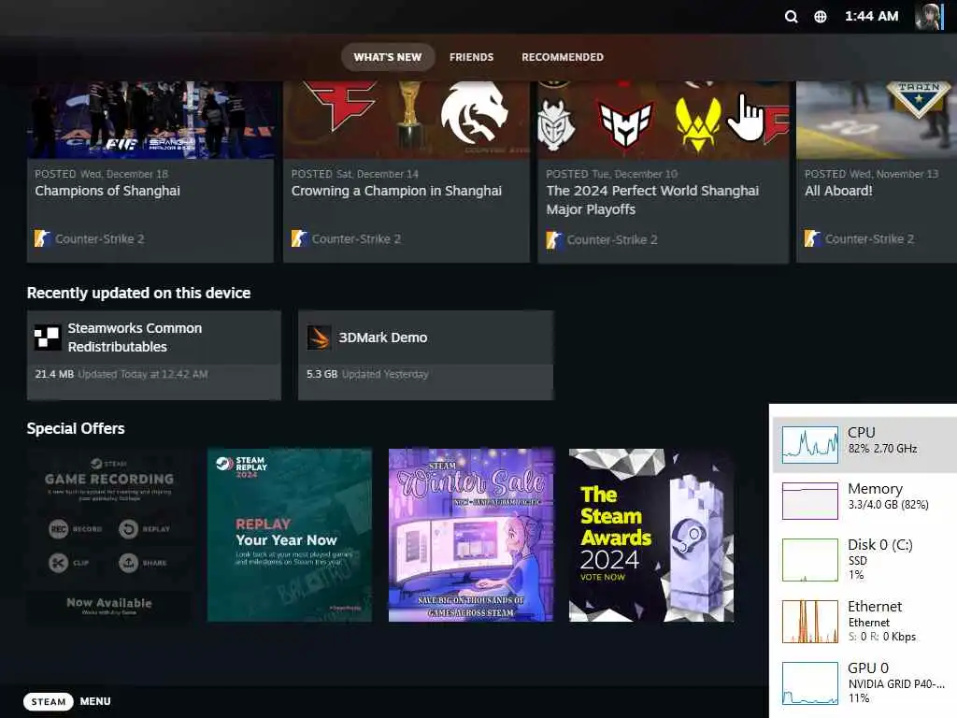The width and height of the screenshot is (957, 718).
Task: Click the POSTED Sat, December 14 date
Action: tap(354, 174)
